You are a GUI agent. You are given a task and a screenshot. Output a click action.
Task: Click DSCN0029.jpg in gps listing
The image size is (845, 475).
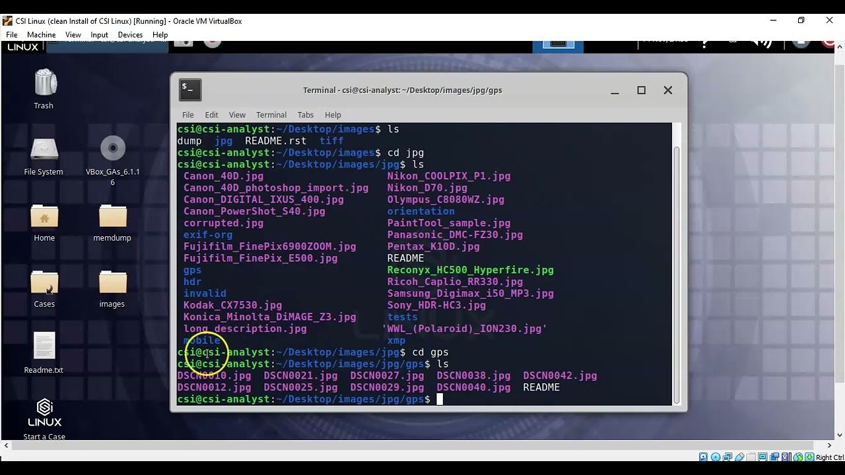click(387, 388)
